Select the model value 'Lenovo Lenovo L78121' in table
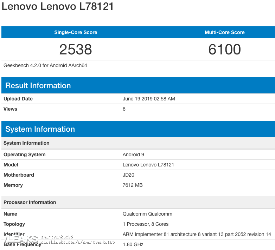This screenshot has width=275, height=250. click(x=148, y=165)
